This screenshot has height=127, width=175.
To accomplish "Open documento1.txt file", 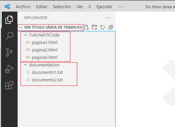I will coord(47,73).
